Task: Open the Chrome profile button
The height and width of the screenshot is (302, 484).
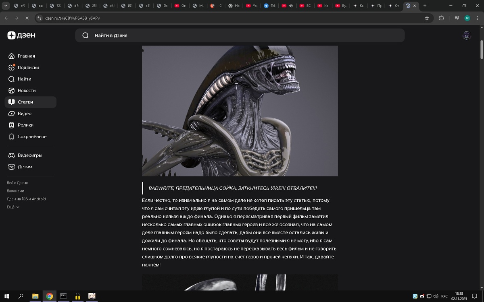Action: [467, 18]
